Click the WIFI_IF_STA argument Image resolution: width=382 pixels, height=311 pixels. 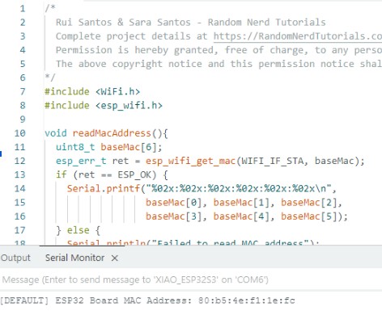coord(273,161)
